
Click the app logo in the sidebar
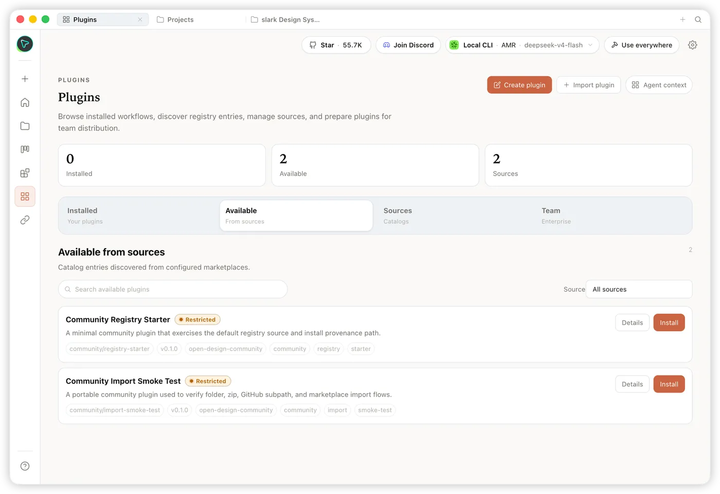25,44
